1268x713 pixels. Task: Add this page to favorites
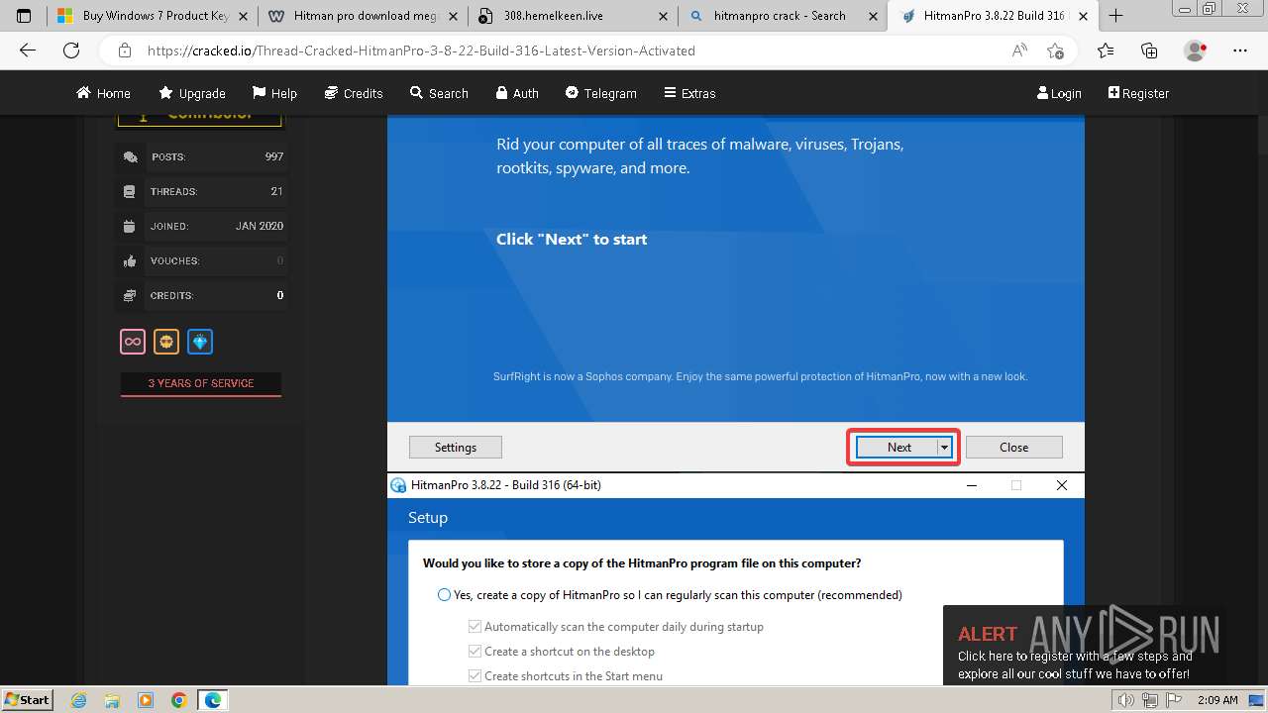tap(1055, 51)
